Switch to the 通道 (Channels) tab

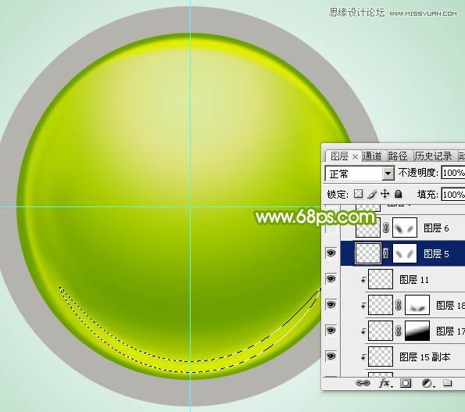[372, 156]
